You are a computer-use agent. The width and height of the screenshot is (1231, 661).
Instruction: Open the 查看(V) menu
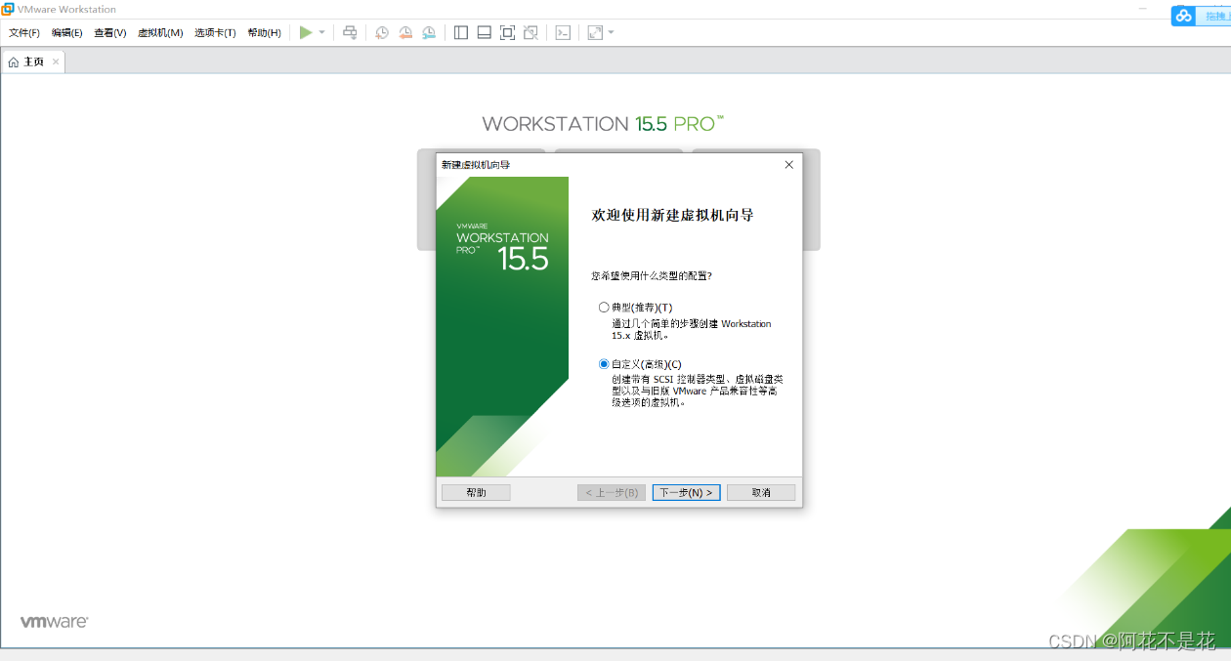110,33
